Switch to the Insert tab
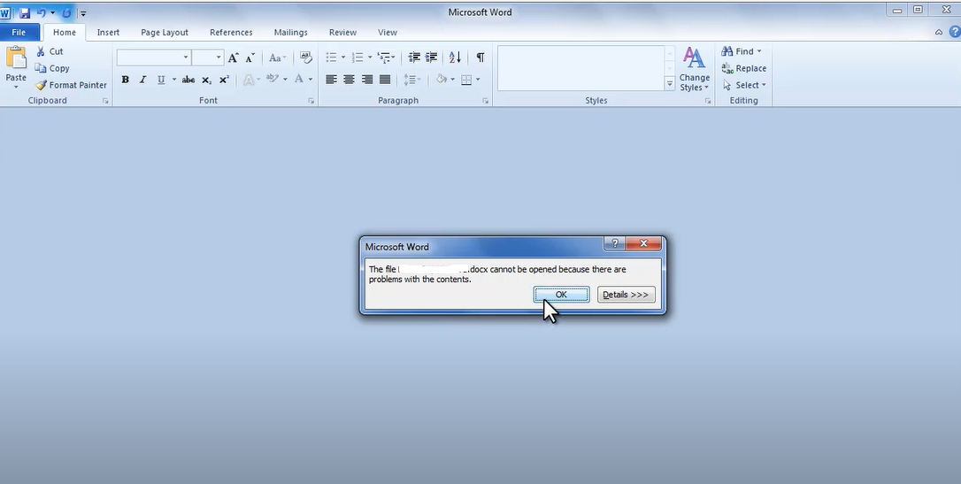Image resolution: width=961 pixels, height=484 pixels. 108,33
